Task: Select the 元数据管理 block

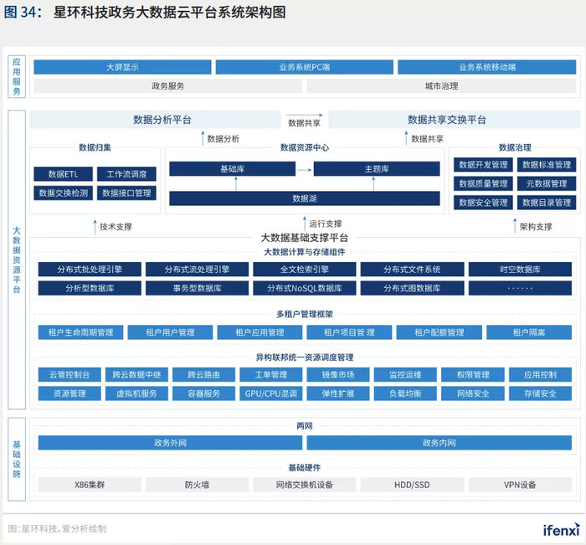Action: click(x=547, y=183)
